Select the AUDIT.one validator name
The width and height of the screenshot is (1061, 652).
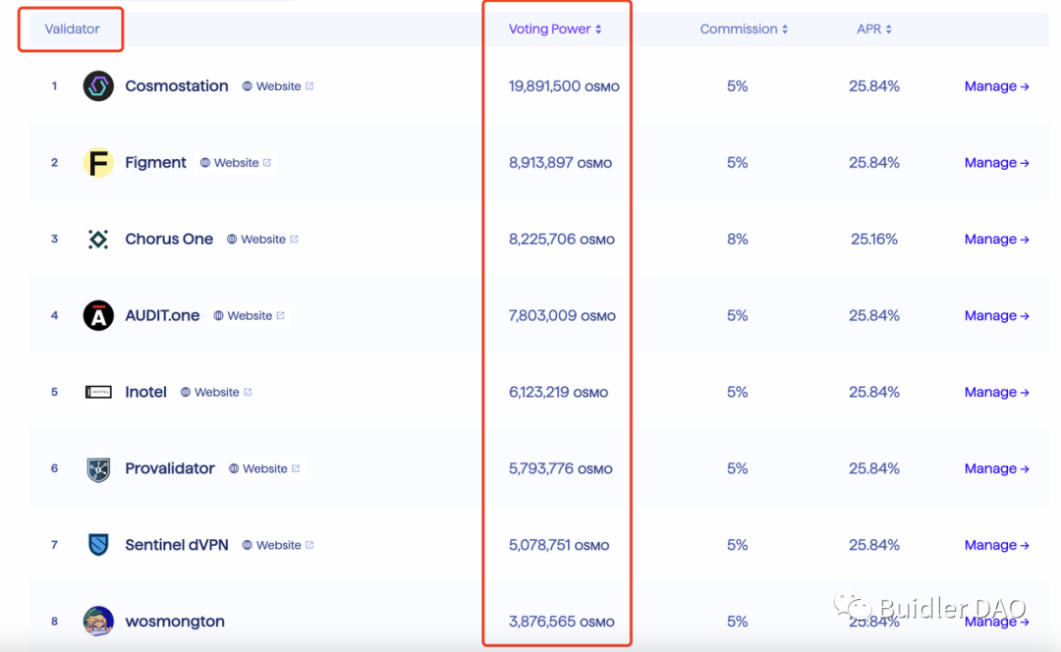[x=162, y=315]
